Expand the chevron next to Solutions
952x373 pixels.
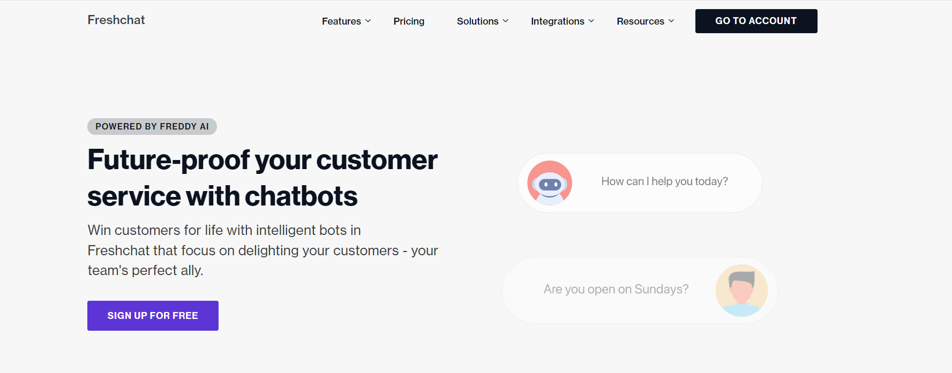pyautogui.click(x=505, y=21)
